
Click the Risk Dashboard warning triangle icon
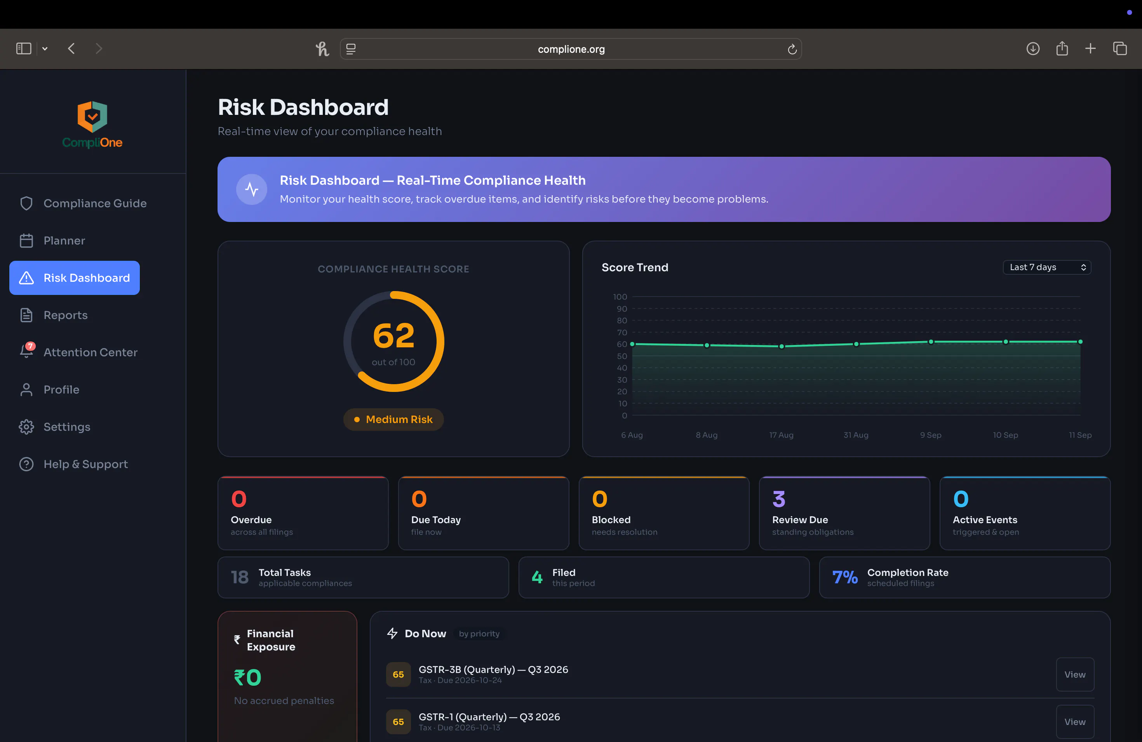tap(26, 278)
